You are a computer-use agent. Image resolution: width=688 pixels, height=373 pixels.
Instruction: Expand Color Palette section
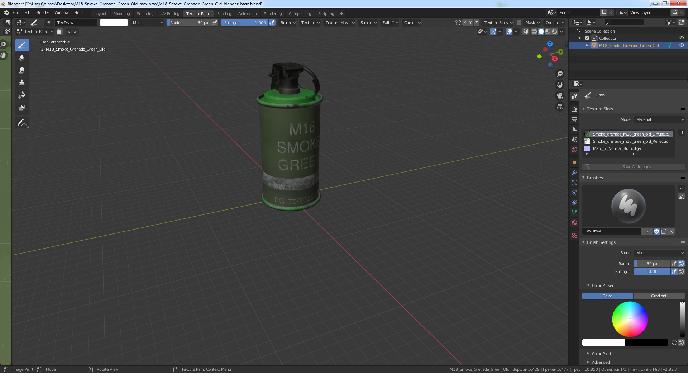click(x=603, y=354)
